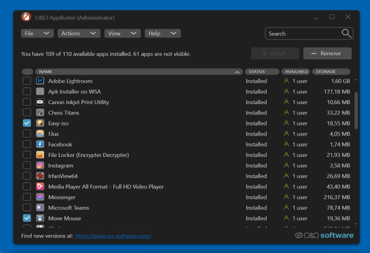The width and height of the screenshot is (370, 253).
Task: Click the Easy-iso app icon
Action: click(x=40, y=123)
